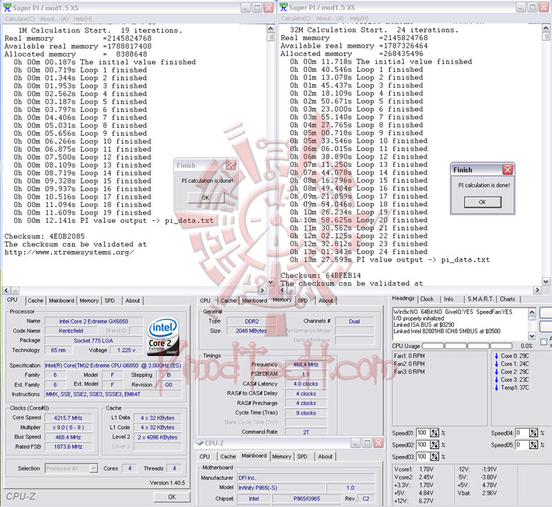Click scroll-up arrow in SpeedFan log box
This screenshot has height=507, width=552.
[532, 312]
